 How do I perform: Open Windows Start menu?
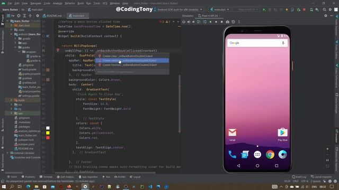tap(4, 186)
